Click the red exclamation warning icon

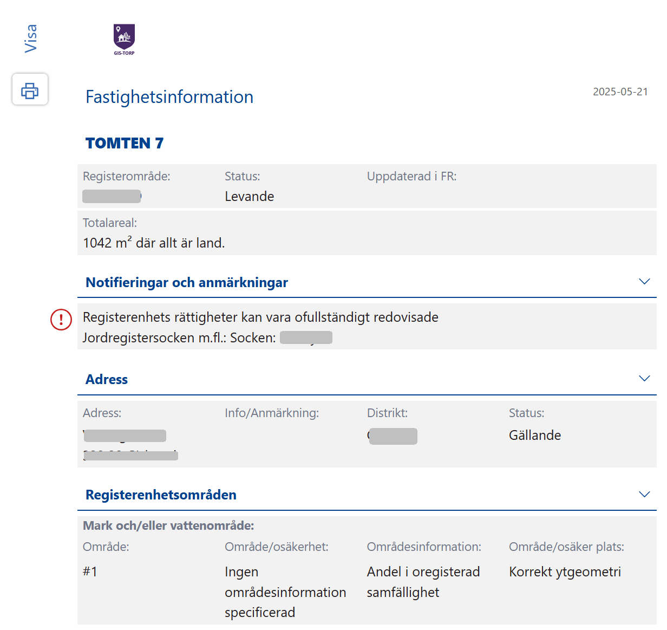pyautogui.click(x=61, y=319)
